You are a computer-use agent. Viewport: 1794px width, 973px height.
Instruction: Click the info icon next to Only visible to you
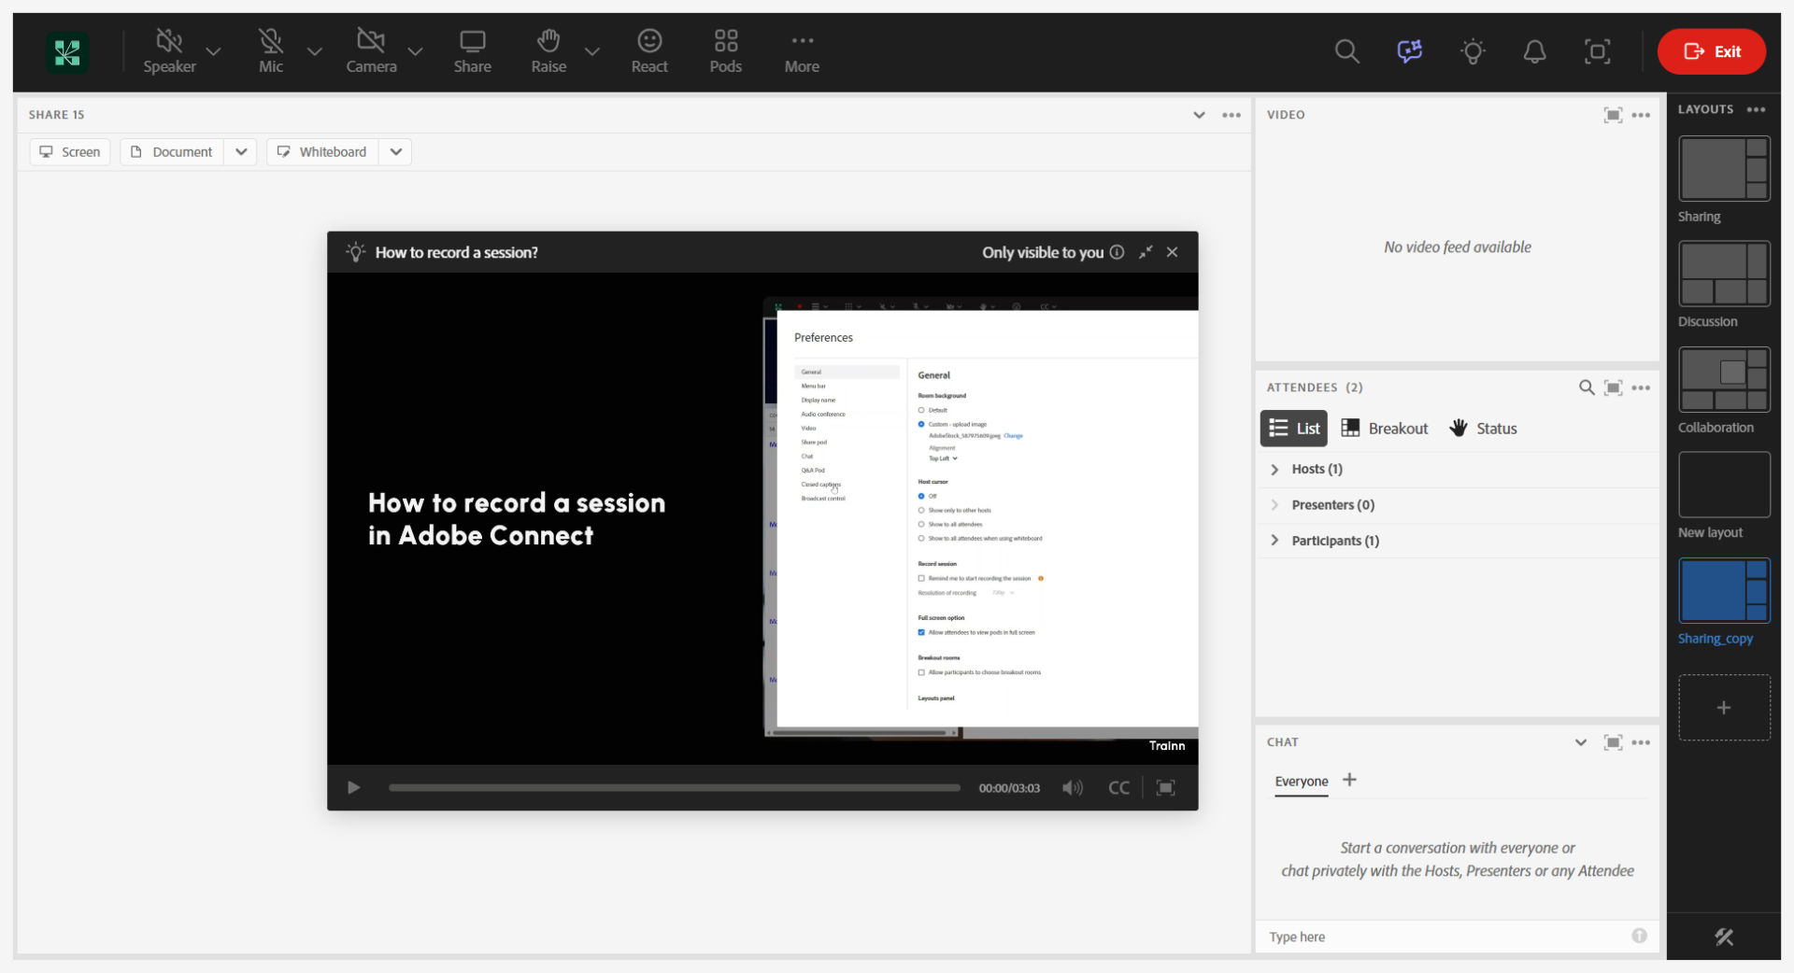point(1117,252)
